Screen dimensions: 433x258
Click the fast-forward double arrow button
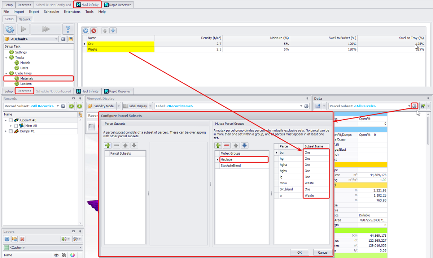[x=46, y=29]
